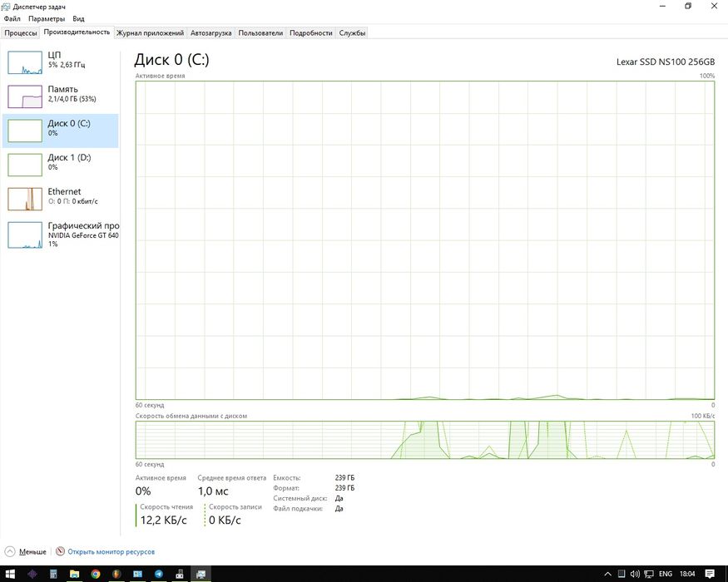The image size is (728, 582).
Task: Open the Вид menu
Action: click(78, 19)
